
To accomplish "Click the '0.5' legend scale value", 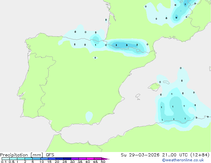I will 12,162.
